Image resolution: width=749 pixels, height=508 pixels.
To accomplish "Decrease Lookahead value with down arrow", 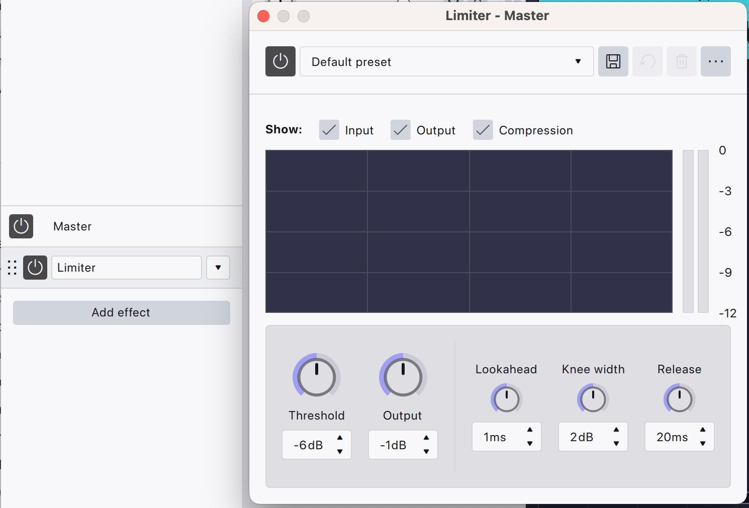I will click(530, 444).
